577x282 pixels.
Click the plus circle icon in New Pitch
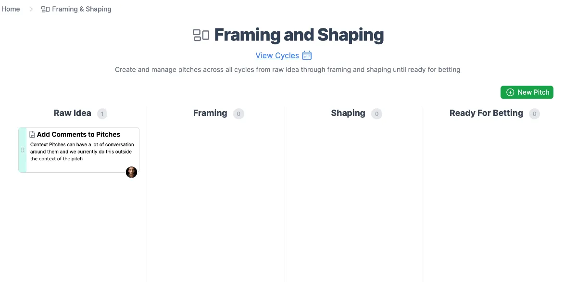pyautogui.click(x=510, y=92)
